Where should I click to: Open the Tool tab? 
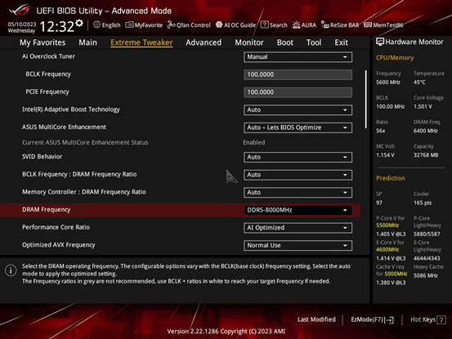coord(314,42)
